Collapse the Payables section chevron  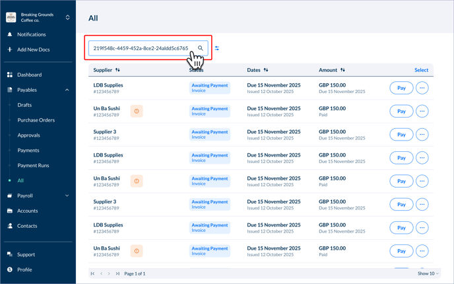67,90
